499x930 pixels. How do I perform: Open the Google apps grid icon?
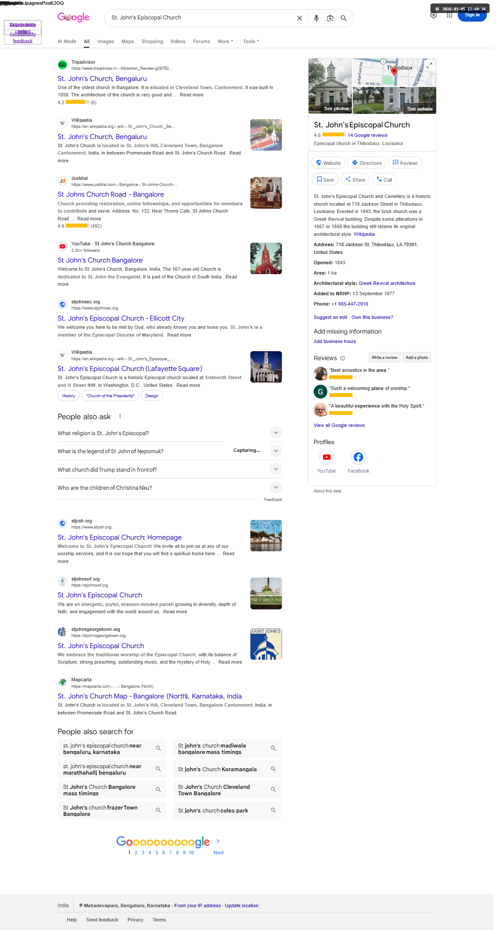pyautogui.click(x=449, y=15)
